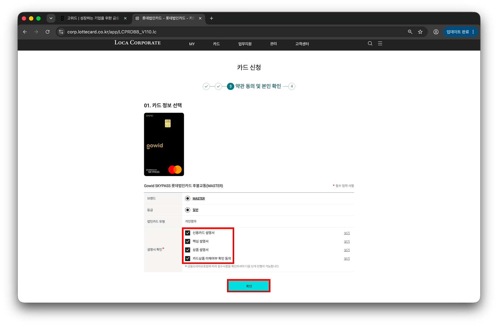Close the 롯데법인카드 browser tab
This screenshot has width=498, height=326.
tap(200, 18)
